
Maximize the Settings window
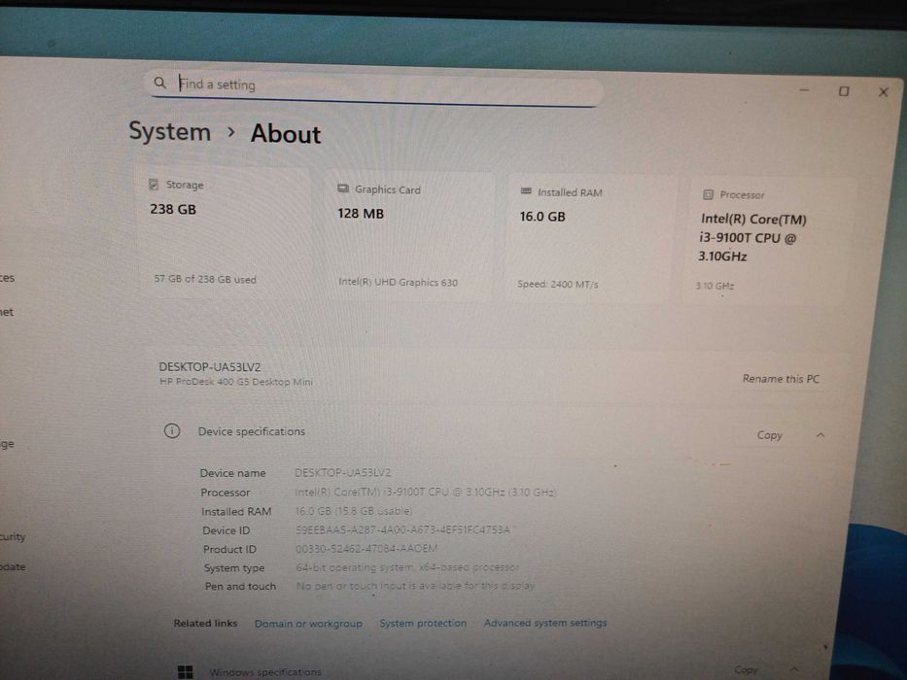click(844, 91)
